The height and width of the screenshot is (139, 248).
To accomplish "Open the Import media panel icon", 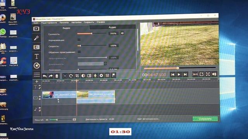I will click(x=36, y=29).
